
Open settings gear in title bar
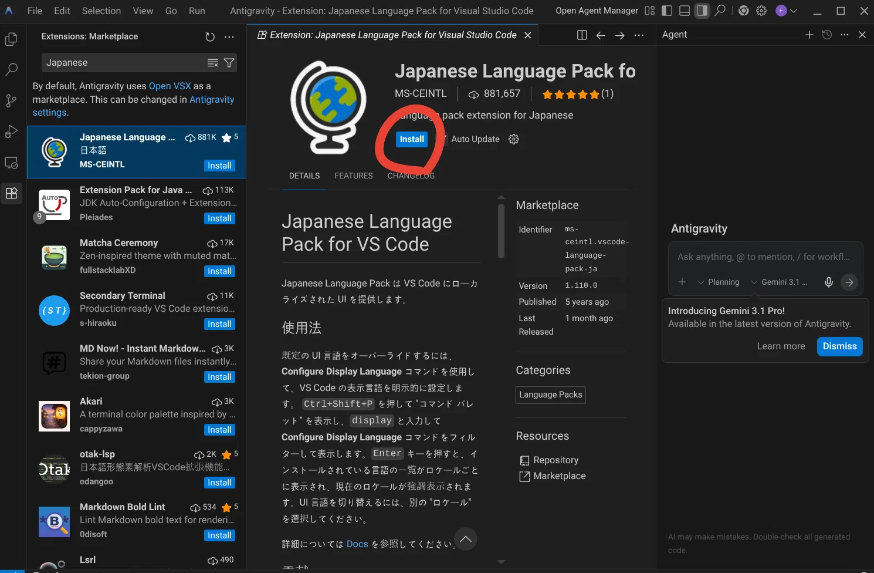click(x=761, y=11)
